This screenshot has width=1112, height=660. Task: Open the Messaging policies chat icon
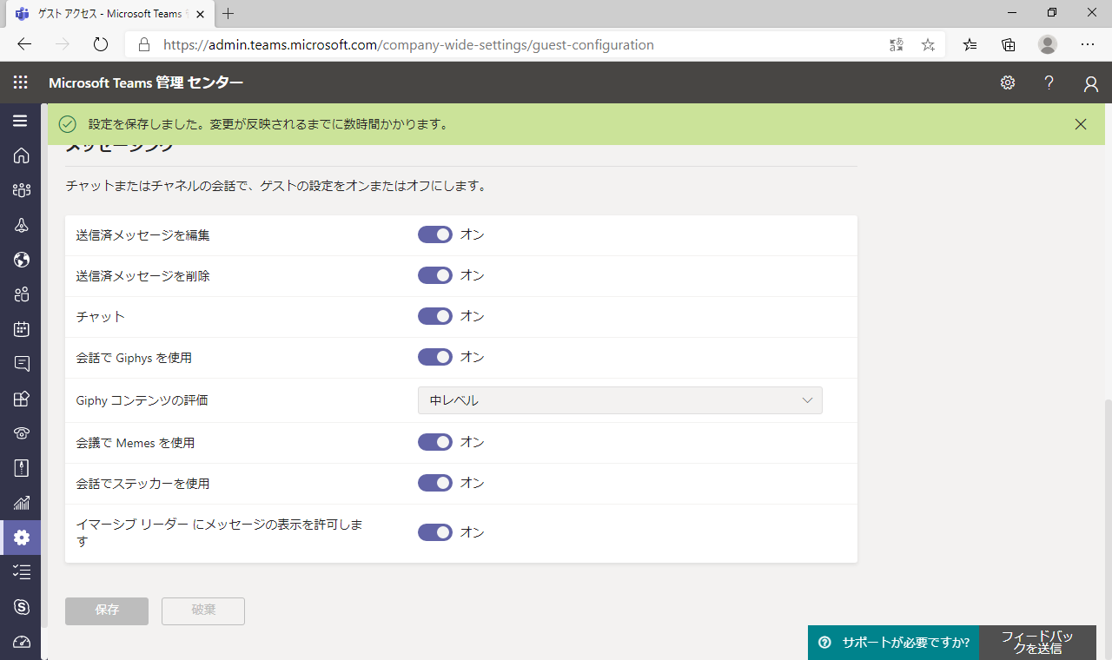(x=22, y=364)
